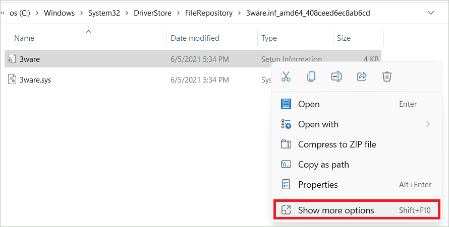Click the Share icon in context menu
Viewport: 449px width, 227px height.
[x=362, y=76]
